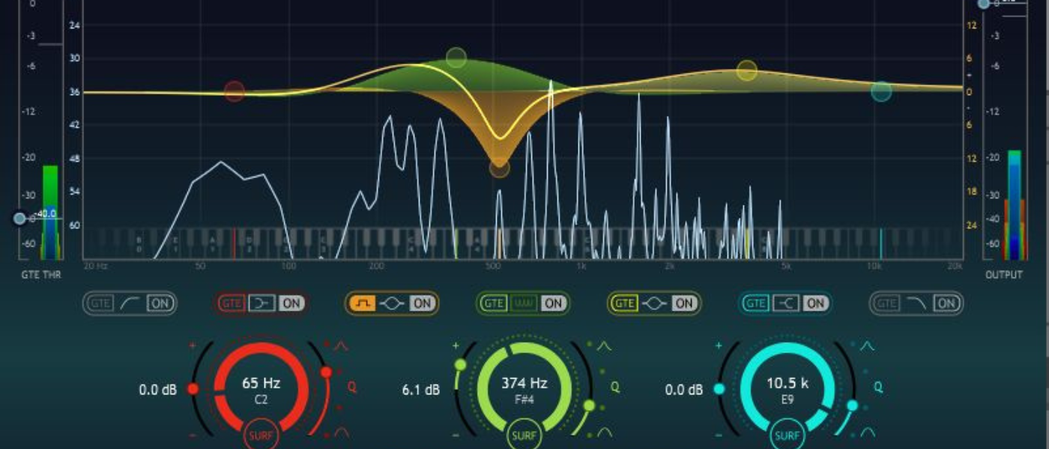Select the high-pass filter shape icon

click(130, 303)
